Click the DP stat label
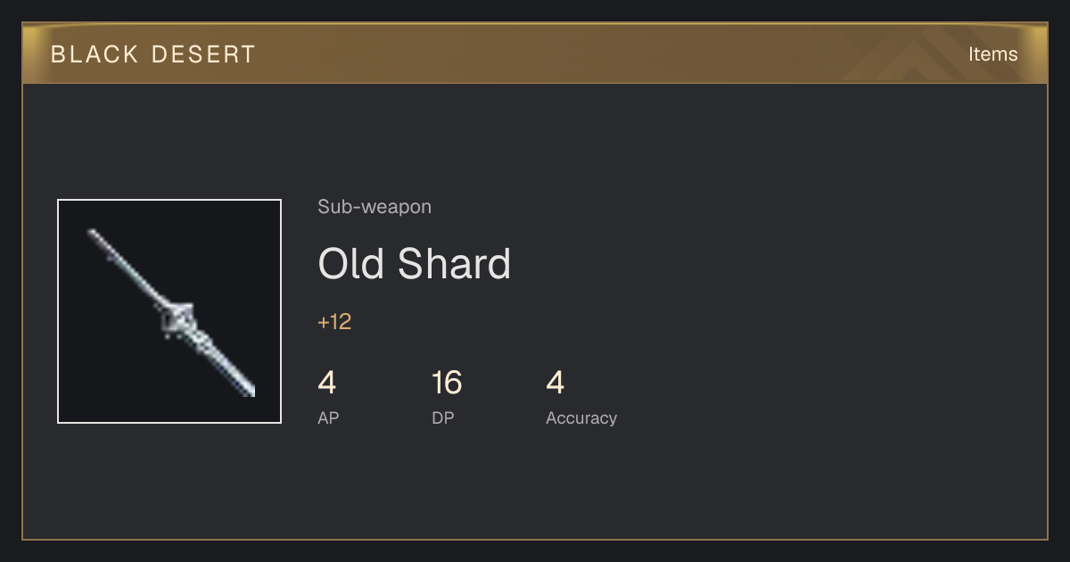The image size is (1070, 562). pyautogui.click(x=443, y=417)
